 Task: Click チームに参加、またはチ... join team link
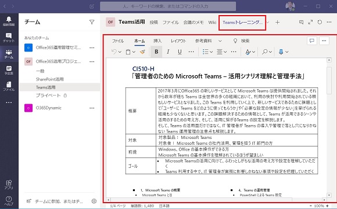coord(55,201)
